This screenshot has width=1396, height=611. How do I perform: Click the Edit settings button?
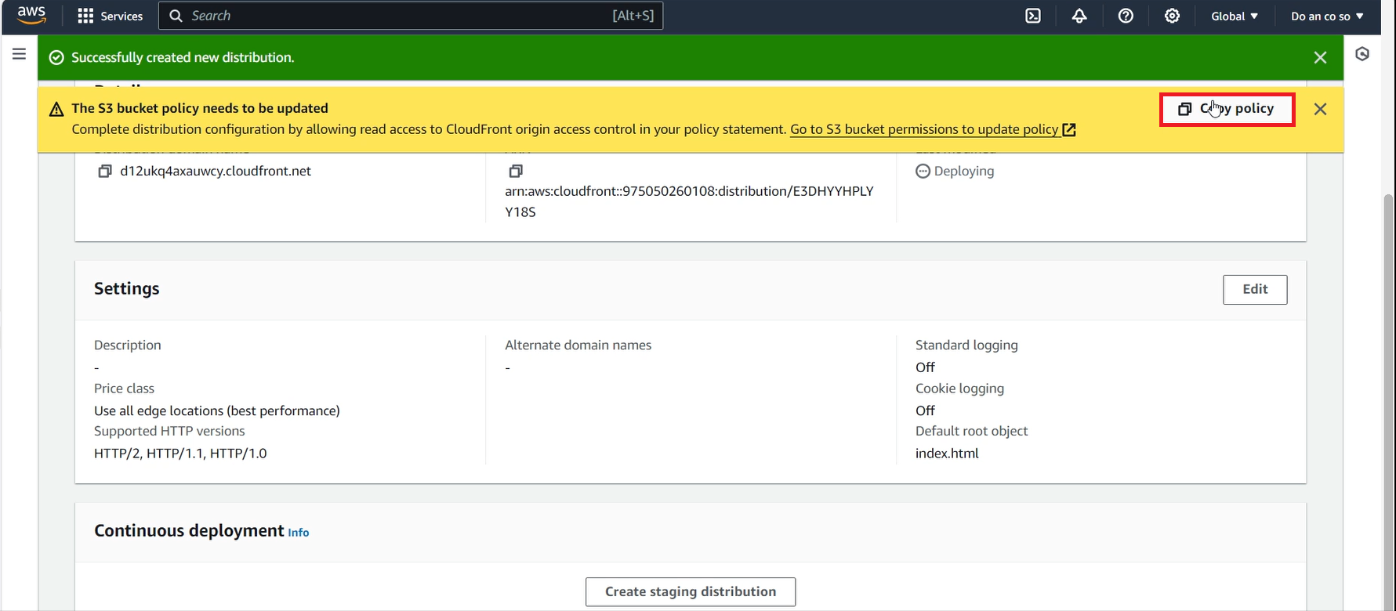pos(1255,289)
